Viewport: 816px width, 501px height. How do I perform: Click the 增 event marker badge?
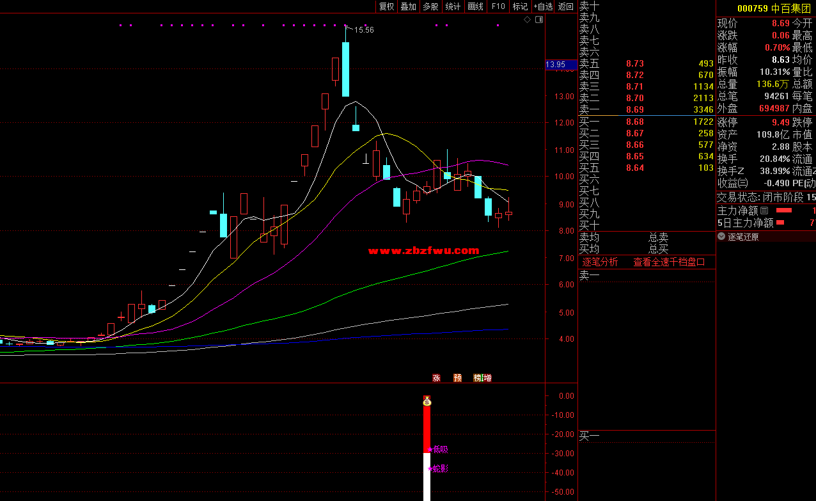[x=487, y=378]
